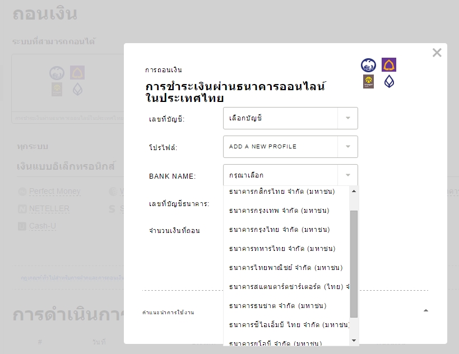The height and width of the screenshot is (354, 459).
Task: Click the วันที่ date column header
Action: pos(99,342)
